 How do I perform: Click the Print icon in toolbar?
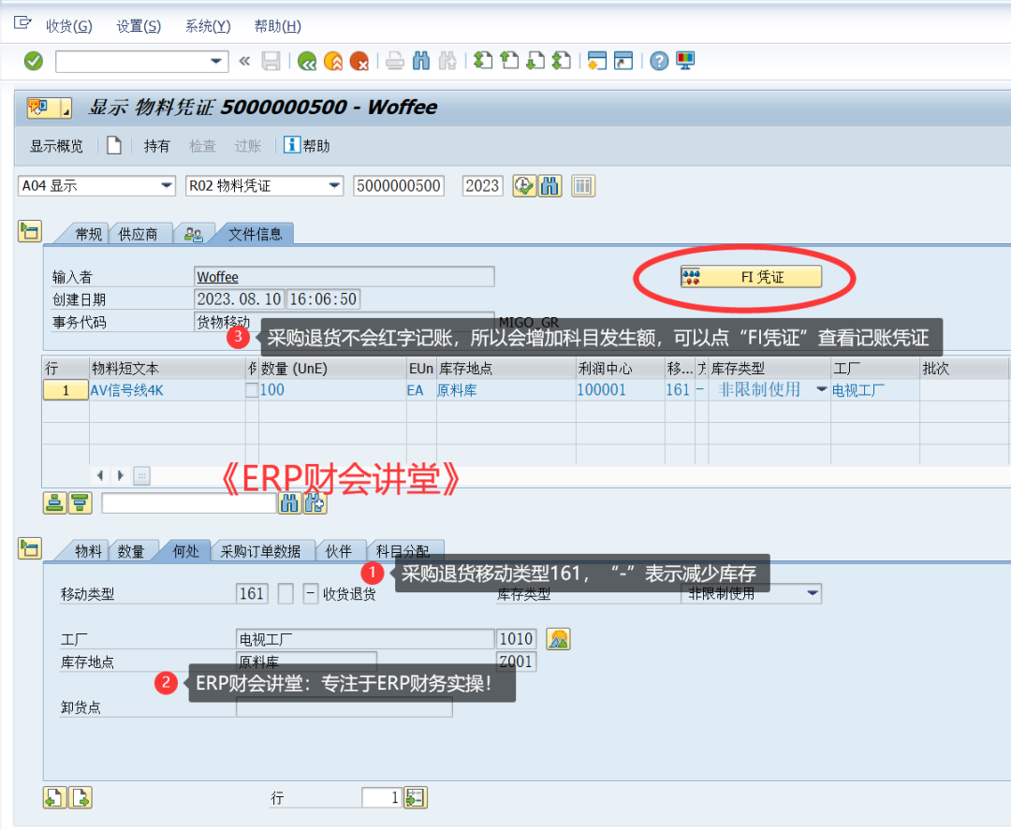[x=394, y=62]
